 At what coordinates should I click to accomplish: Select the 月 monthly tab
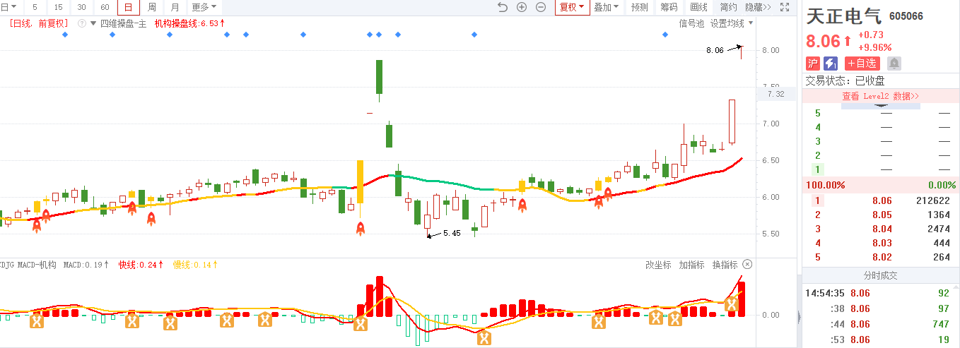pos(175,7)
